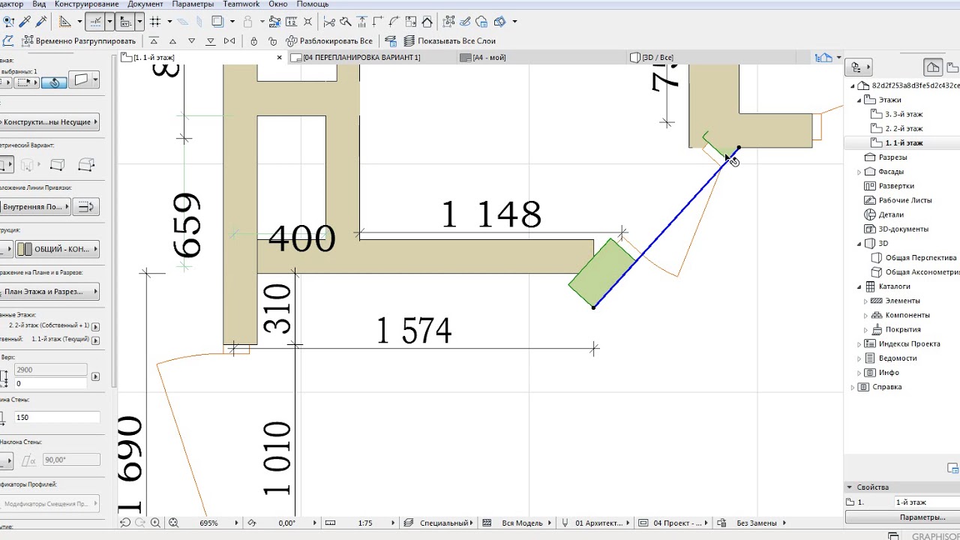Click the adjust elements icon
The width and height of the screenshot is (960, 540).
361,22
